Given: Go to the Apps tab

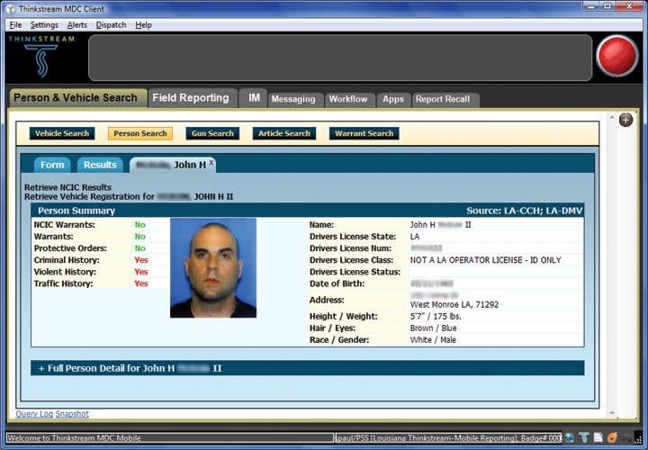Looking at the screenshot, I should 393,100.
